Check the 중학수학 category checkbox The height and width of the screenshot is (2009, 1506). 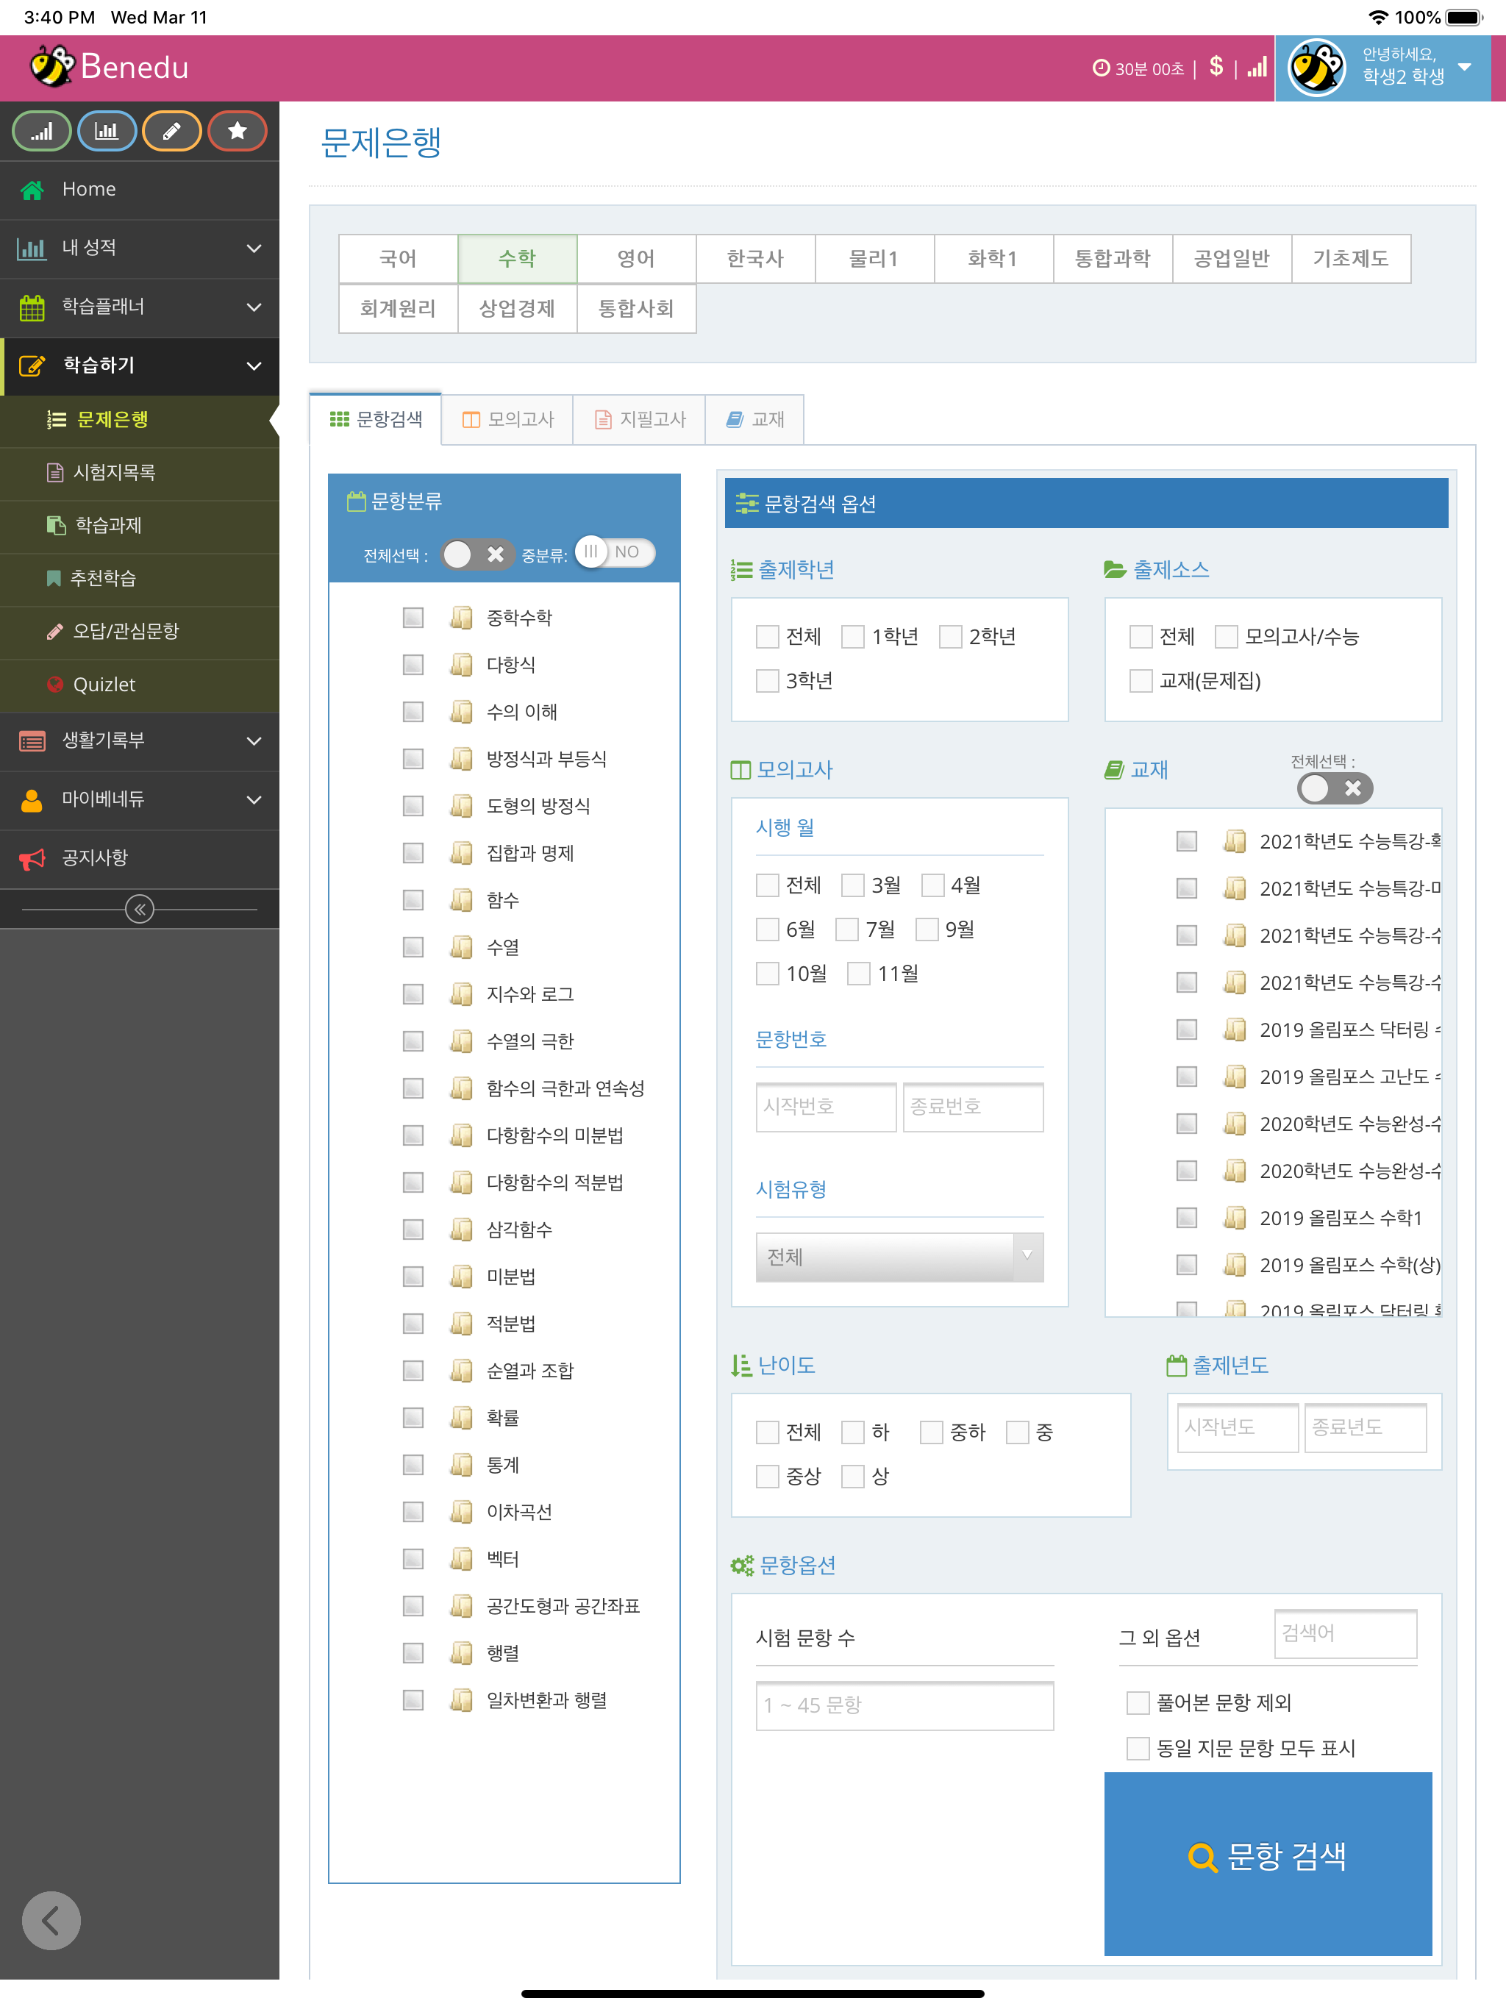pos(413,618)
